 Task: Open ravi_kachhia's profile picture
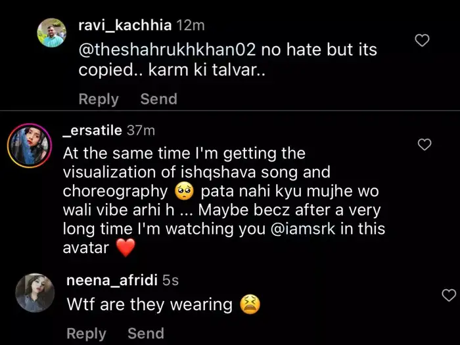click(x=51, y=32)
